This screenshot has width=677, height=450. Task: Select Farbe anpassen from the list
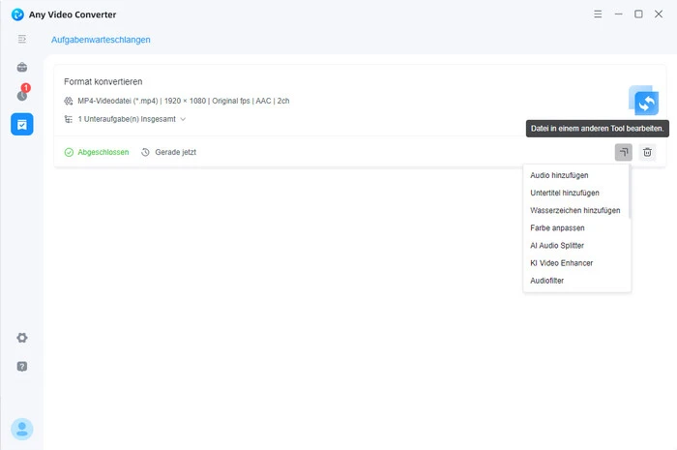pyautogui.click(x=557, y=227)
